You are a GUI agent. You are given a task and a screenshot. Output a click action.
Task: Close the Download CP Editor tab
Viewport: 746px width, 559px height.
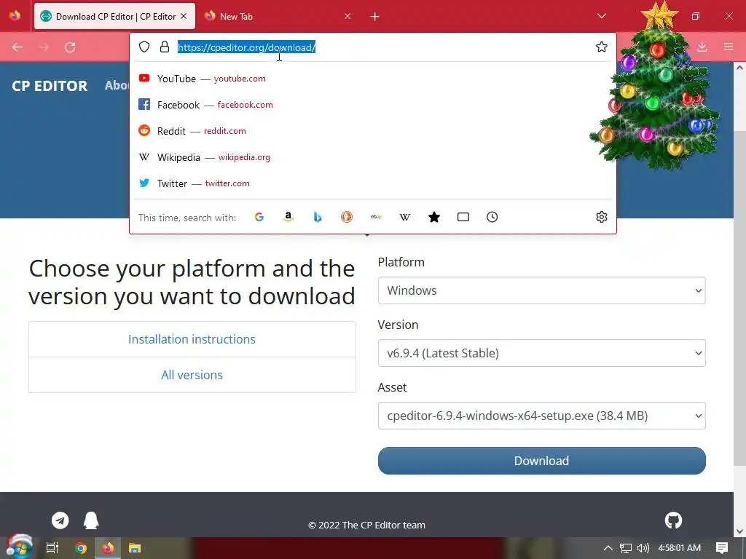coord(184,16)
